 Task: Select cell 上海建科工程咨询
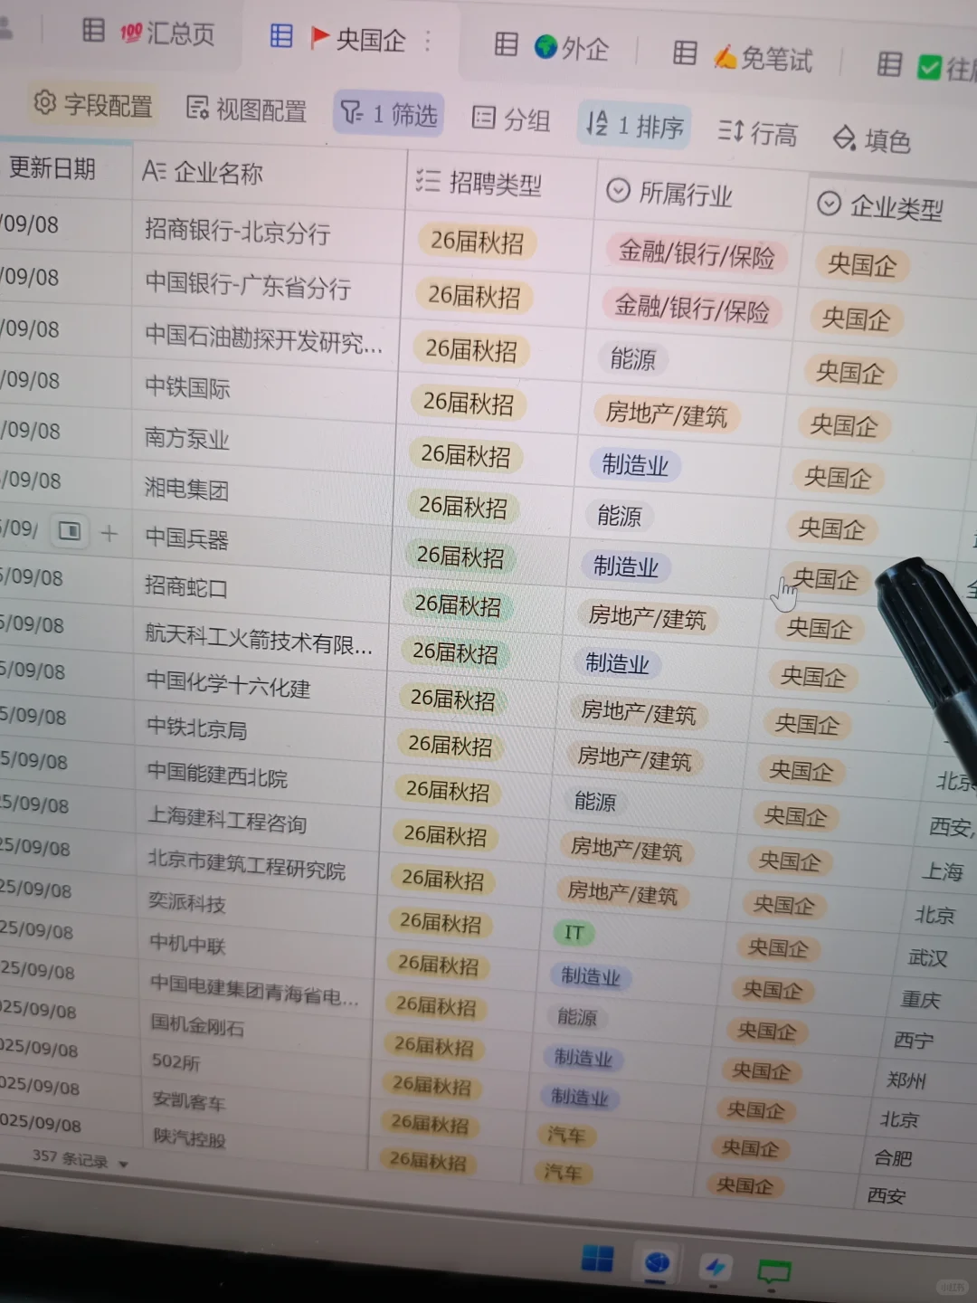pyautogui.click(x=228, y=820)
